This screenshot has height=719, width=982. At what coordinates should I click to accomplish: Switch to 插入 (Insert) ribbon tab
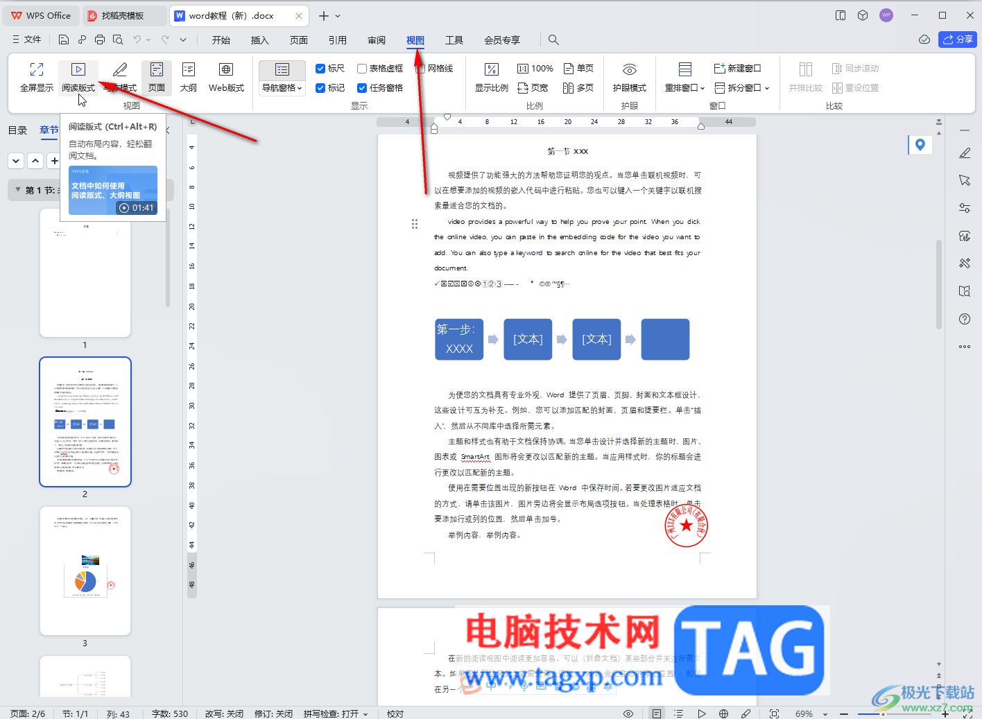pyautogui.click(x=260, y=40)
